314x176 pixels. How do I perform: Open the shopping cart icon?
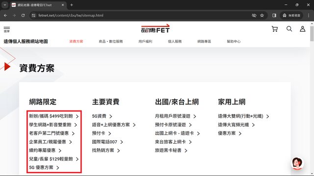(275, 29)
